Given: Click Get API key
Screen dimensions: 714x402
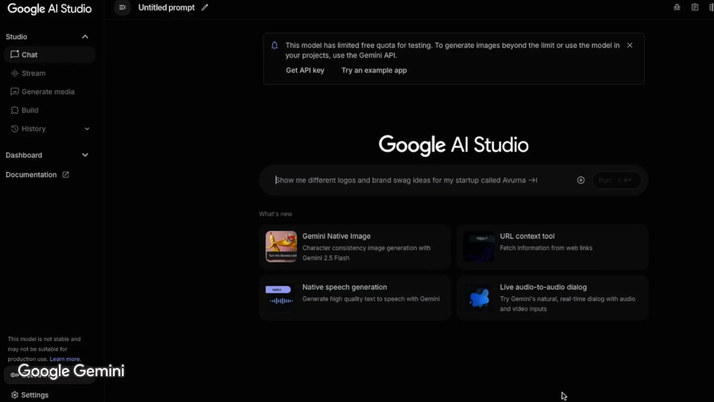Looking at the screenshot, I should [x=305, y=70].
